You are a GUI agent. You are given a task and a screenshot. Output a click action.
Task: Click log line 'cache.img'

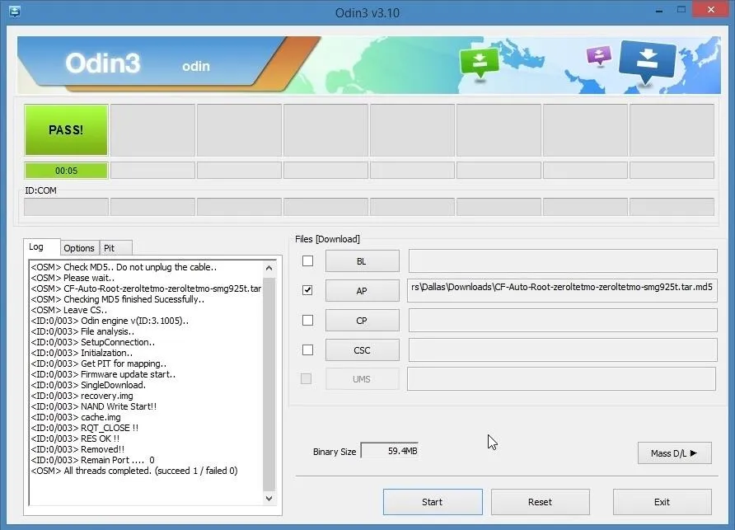[76, 417]
